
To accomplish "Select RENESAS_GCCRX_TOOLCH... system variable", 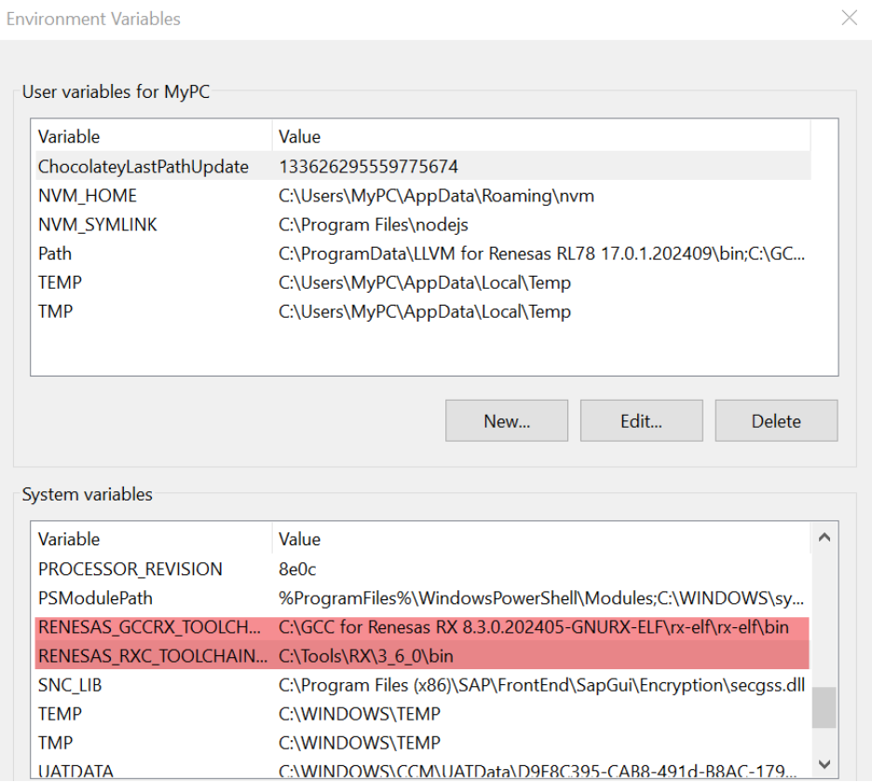I will [x=423, y=627].
